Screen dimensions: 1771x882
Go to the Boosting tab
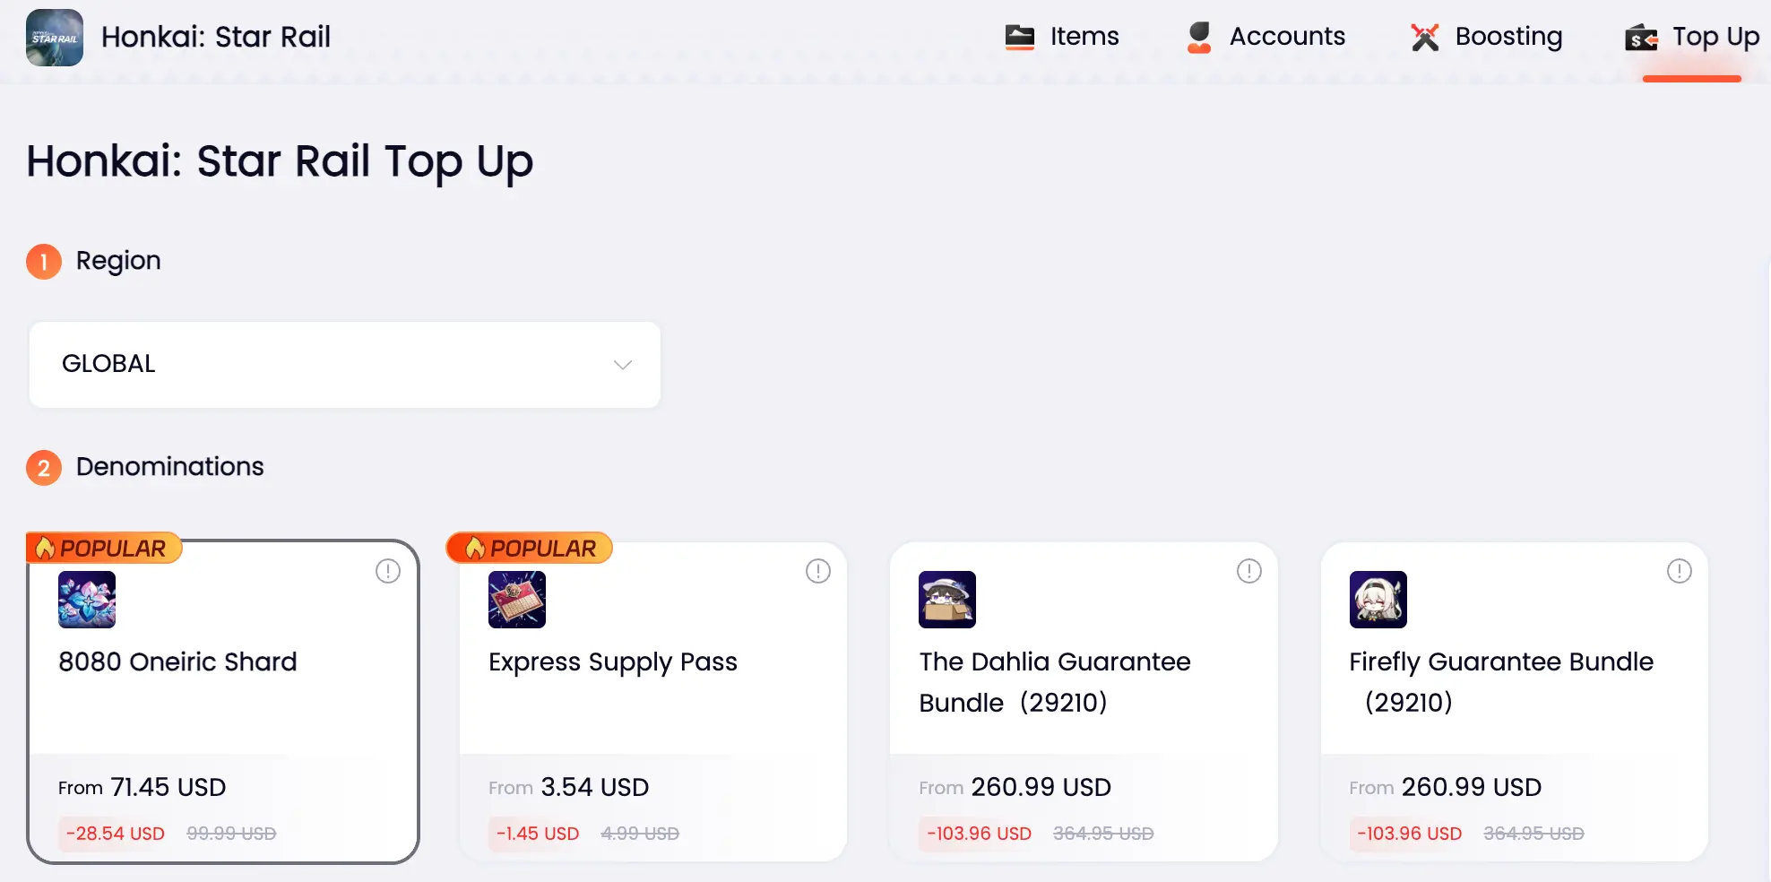[1487, 37]
